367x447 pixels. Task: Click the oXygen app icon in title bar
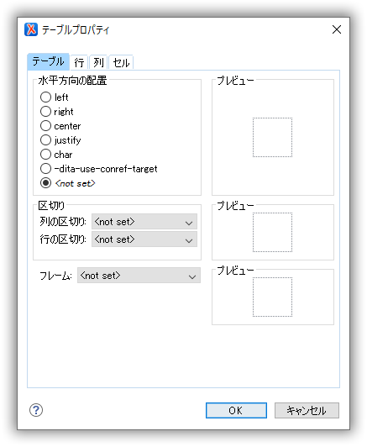pos(31,29)
